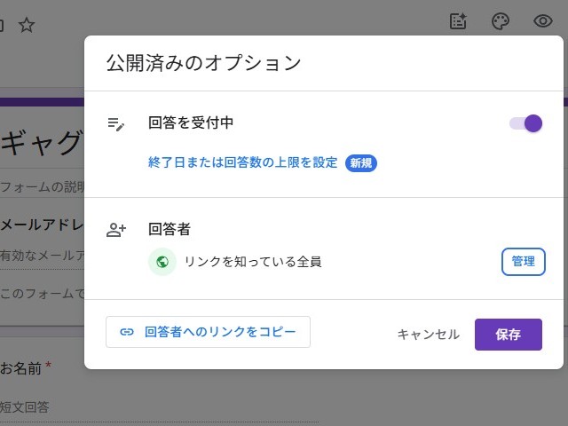Click the AI form suggestions icon

point(458,21)
